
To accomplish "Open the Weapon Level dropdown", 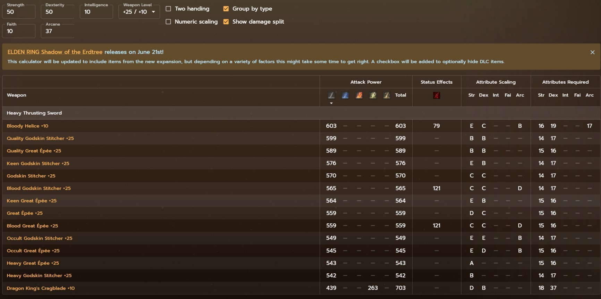I will (x=139, y=12).
